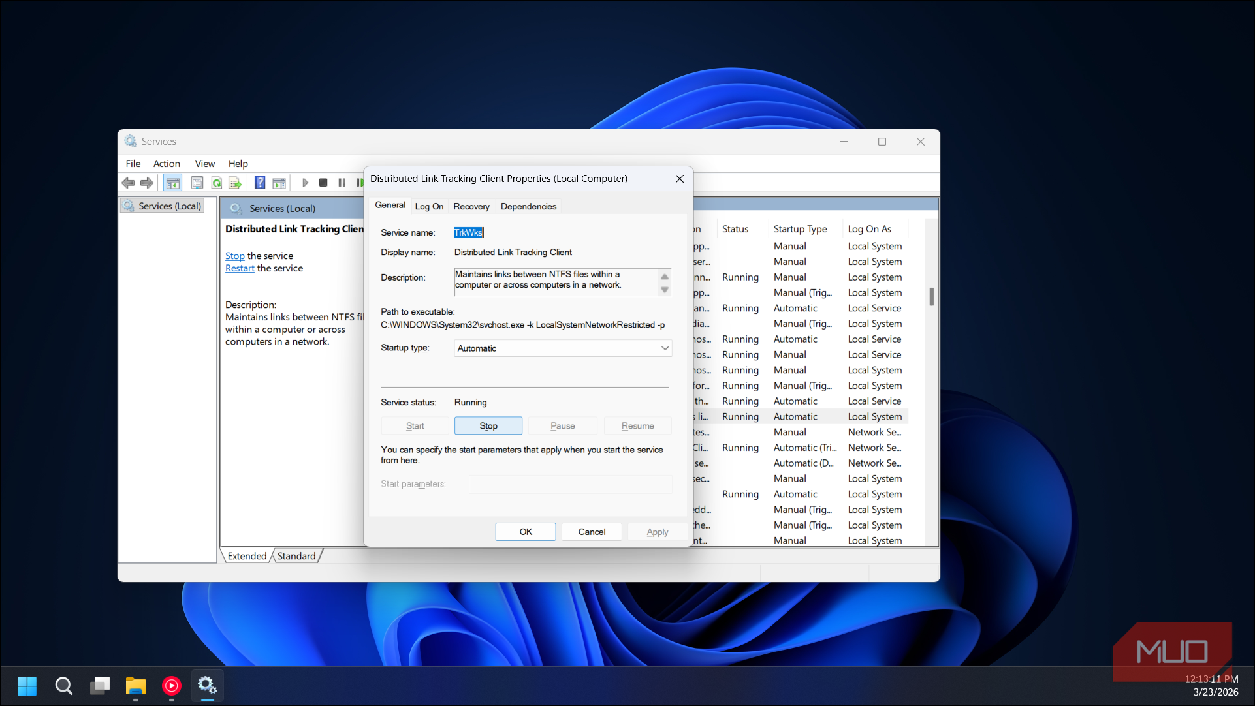Screen dimensions: 1255x706
Task: Click the Stop button in dialog
Action: pyautogui.click(x=488, y=426)
